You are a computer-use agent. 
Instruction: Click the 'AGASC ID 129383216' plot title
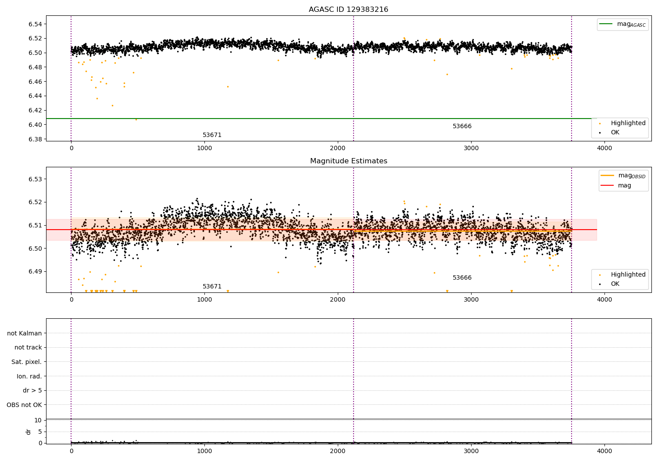348,9
